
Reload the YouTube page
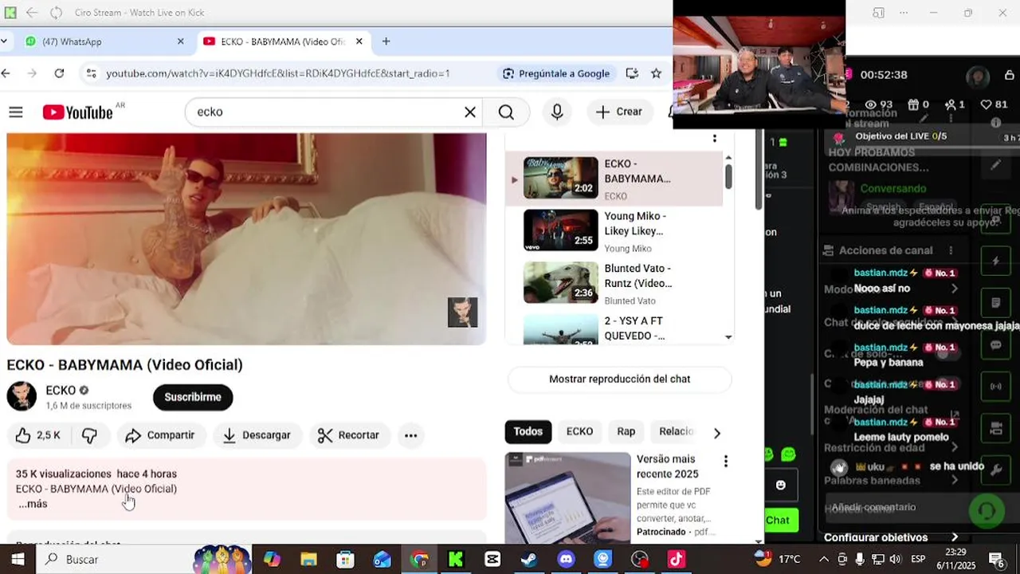coord(59,73)
